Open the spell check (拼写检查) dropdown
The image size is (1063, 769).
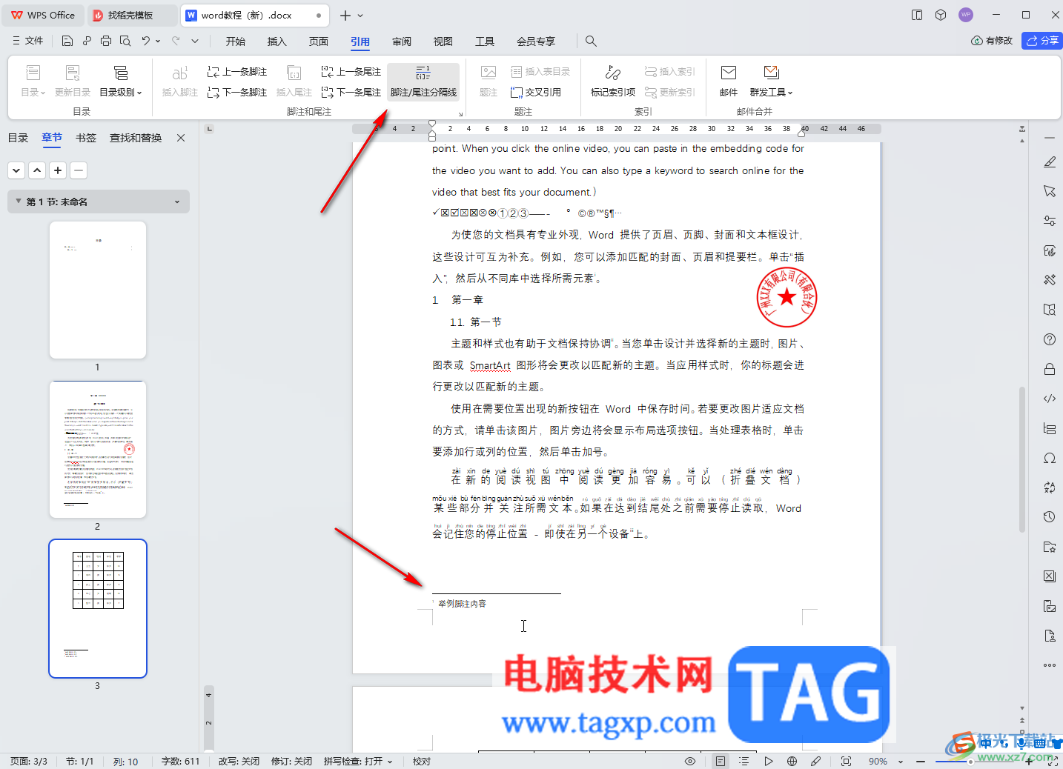point(358,762)
